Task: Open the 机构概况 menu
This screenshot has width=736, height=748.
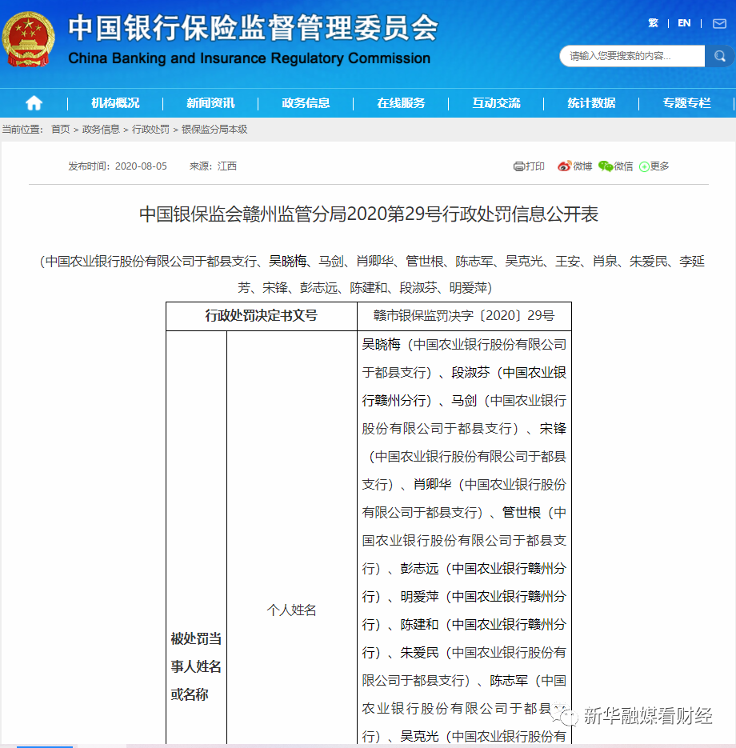Action: click(115, 103)
